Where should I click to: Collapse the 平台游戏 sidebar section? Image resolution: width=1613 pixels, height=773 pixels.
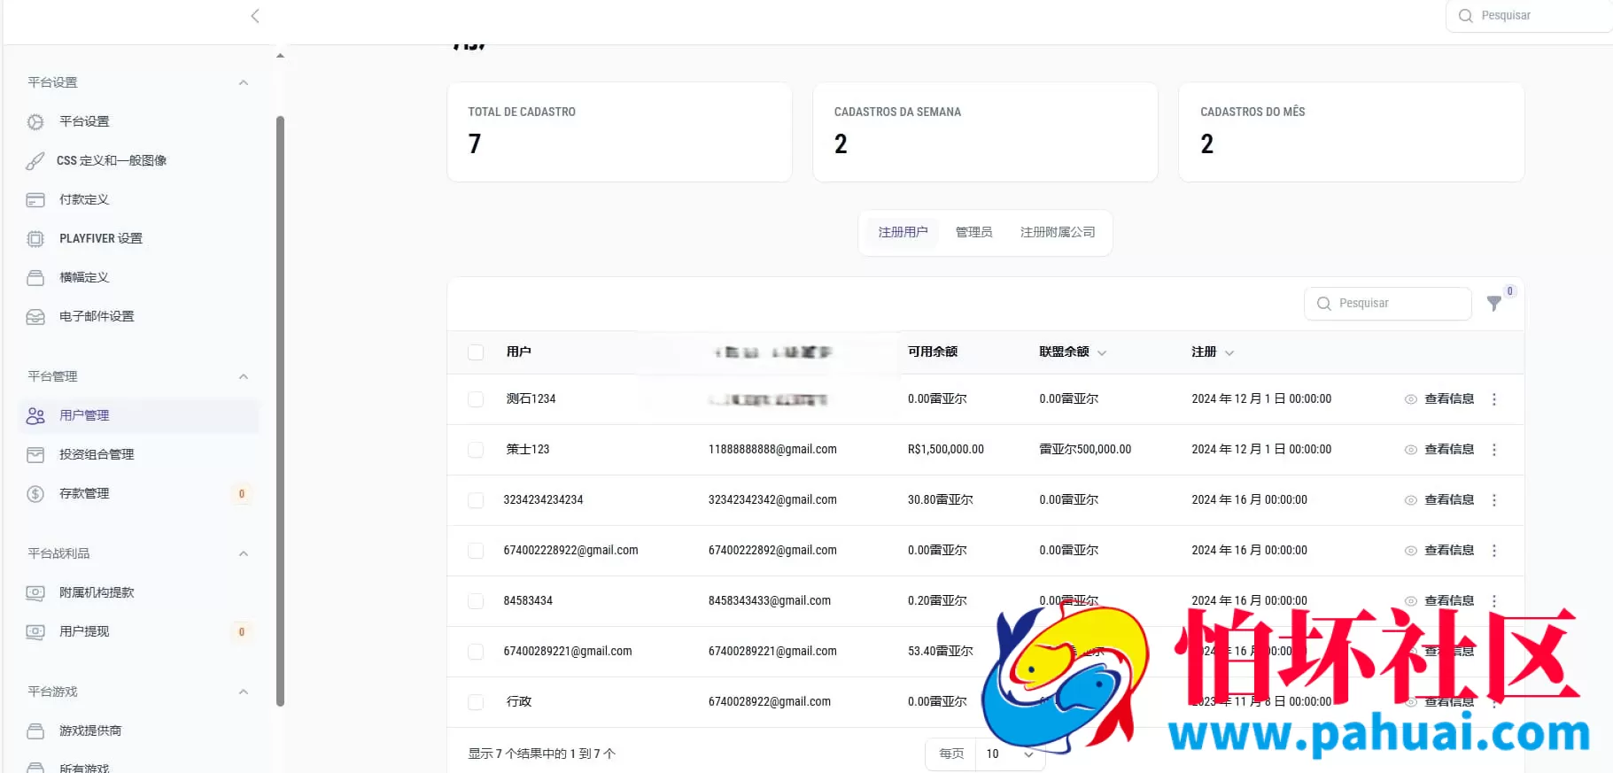244,692
